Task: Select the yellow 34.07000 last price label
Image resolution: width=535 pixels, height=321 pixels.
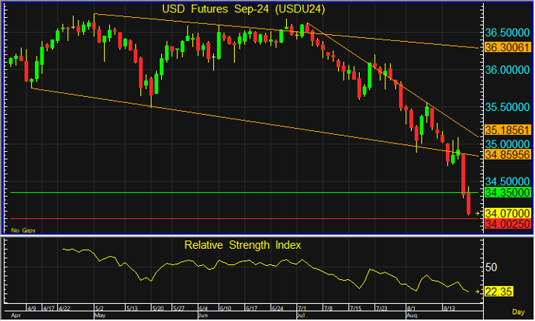Action: [508, 213]
